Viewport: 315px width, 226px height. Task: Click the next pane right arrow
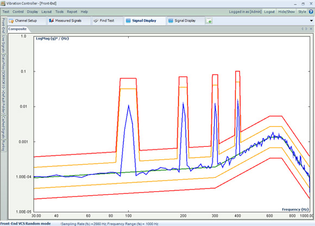click(x=306, y=29)
